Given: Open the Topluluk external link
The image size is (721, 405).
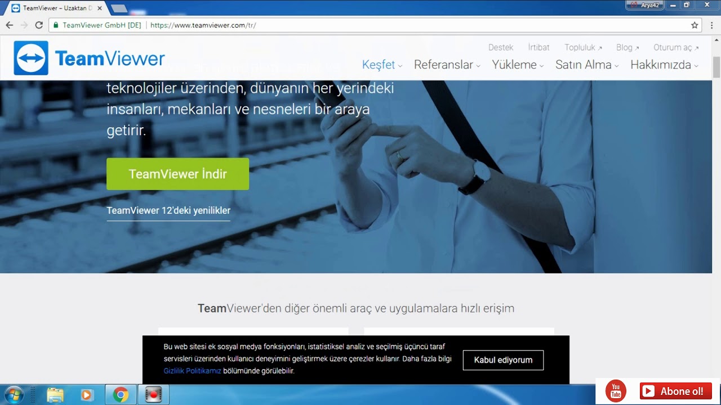Looking at the screenshot, I should pos(583,48).
